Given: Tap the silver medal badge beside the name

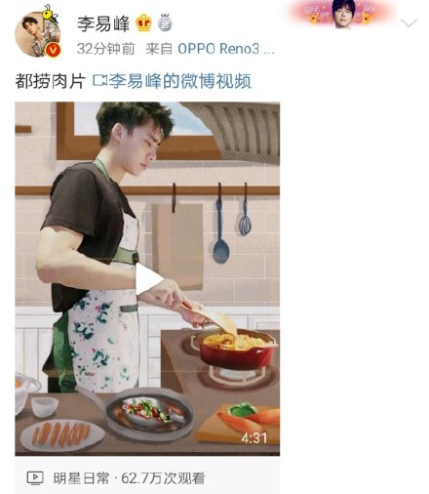Looking at the screenshot, I should point(165,22).
